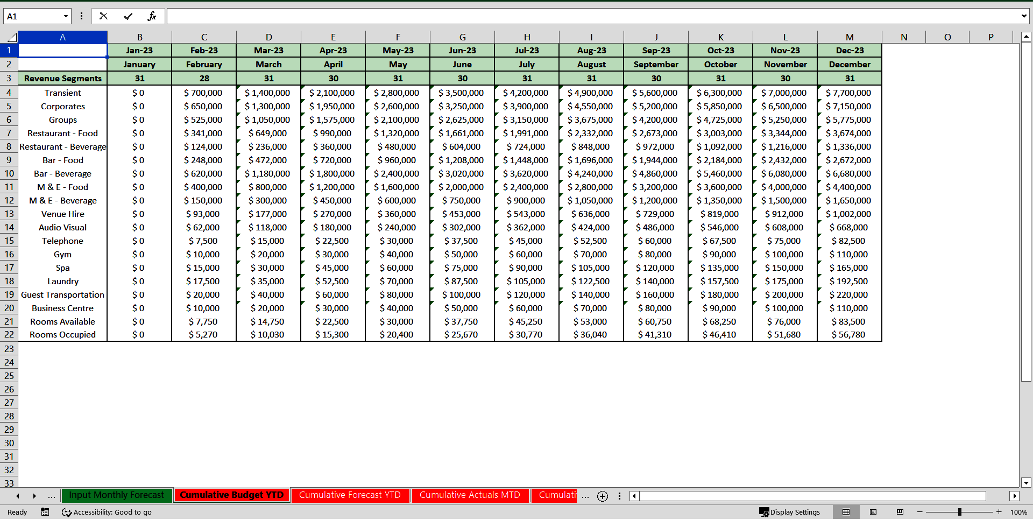This screenshot has width=1033, height=520.
Task: Click Display Settings text
Action: (795, 512)
